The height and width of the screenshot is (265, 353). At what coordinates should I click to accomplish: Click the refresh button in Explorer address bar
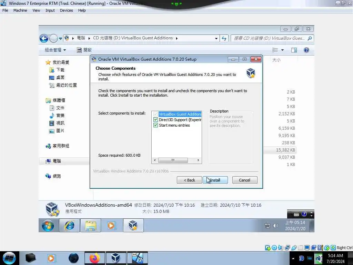pyautogui.click(x=224, y=38)
